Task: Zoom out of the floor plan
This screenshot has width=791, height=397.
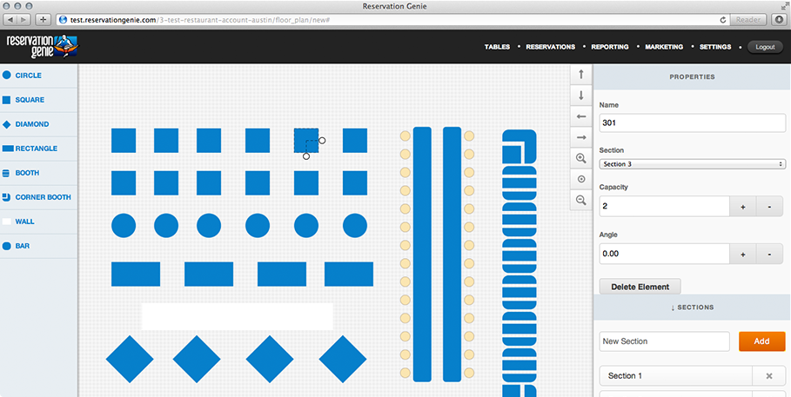Action: point(581,200)
